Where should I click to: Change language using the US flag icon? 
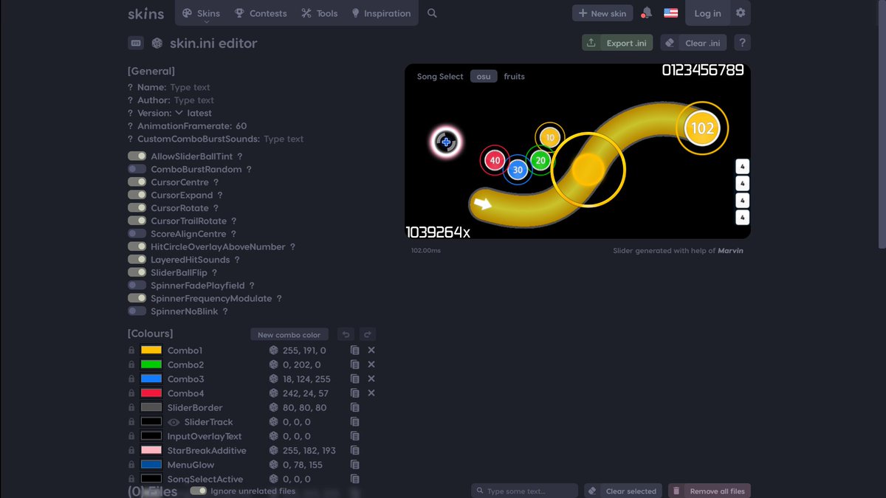670,13
